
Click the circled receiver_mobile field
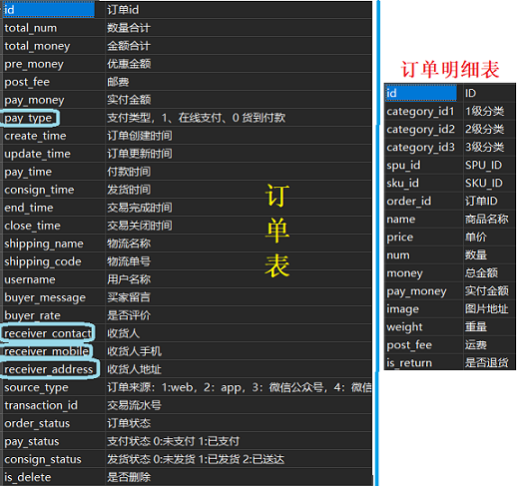47,351
